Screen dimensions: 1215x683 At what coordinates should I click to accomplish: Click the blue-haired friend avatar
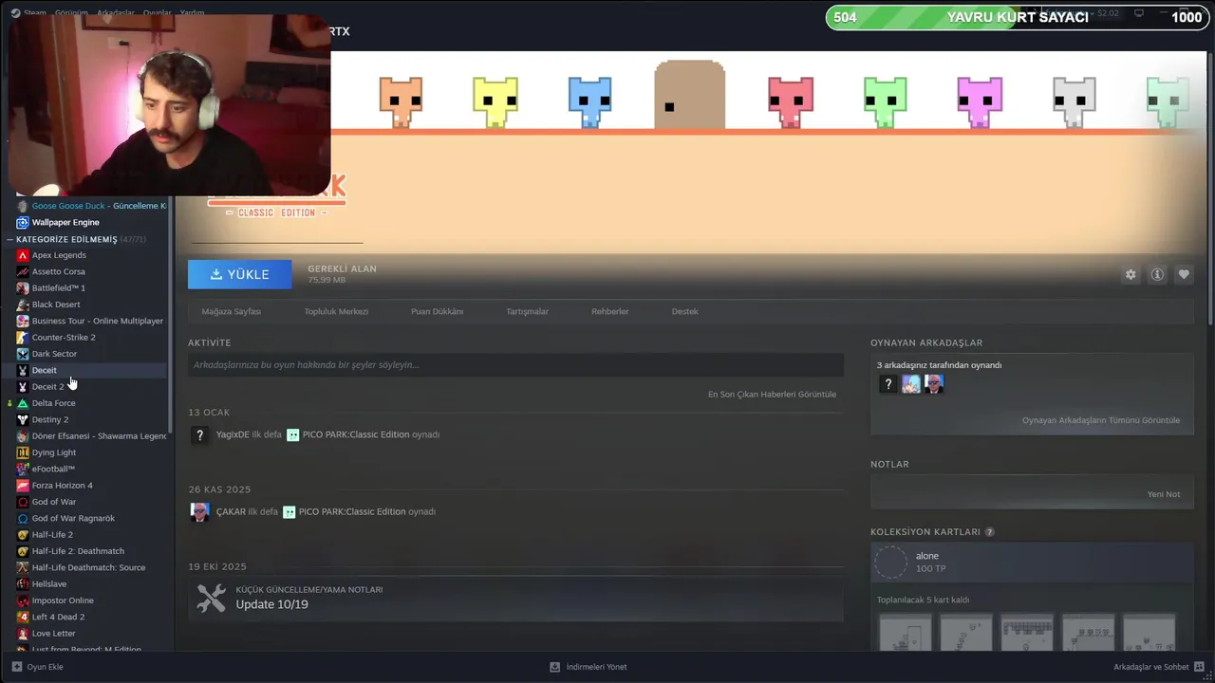[x=911, y=384]
